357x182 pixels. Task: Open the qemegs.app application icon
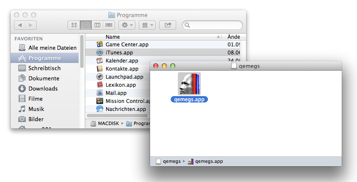coord(189,84)
